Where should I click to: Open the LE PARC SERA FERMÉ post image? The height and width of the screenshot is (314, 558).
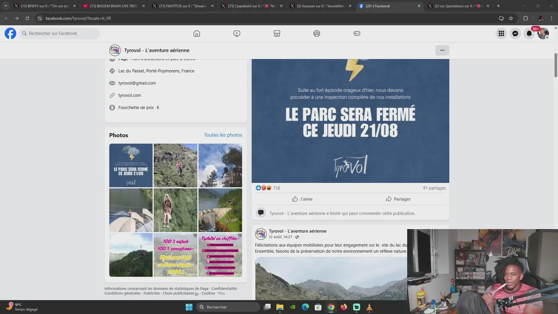pos(350,121)
